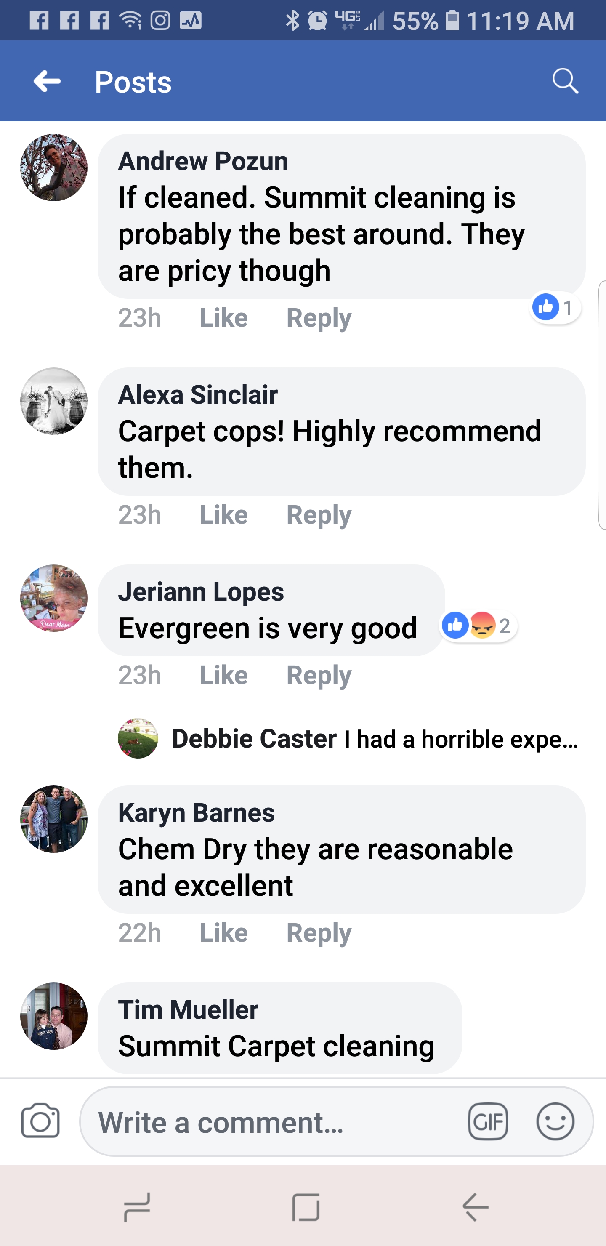
Task: Reply to Alexa Sinclair's comment
Action: tap(319, 515)
